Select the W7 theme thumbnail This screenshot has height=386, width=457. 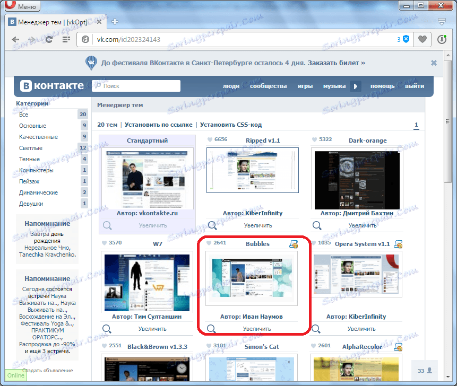tap(147, 283)
